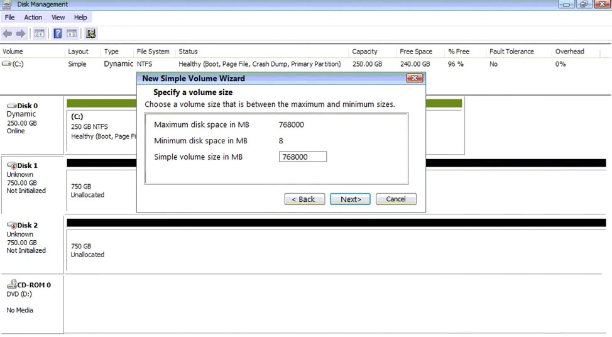Select the Disk 1 not-initialized disk icon
This screenshot has height=337, width=612.
pyautogui.click(x=11, y=165)
